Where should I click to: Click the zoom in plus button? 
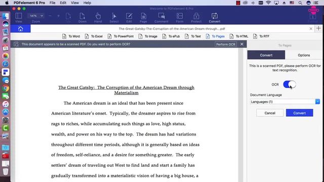pyautogui.click(x=59, y=16)
